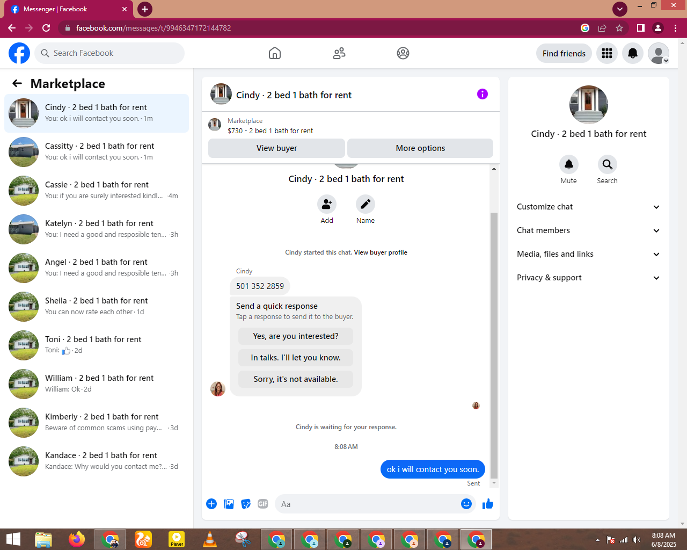The image size is (687, 550).
Task: Go back using the Marketplace back arrow
Action: tap(17, 83)
